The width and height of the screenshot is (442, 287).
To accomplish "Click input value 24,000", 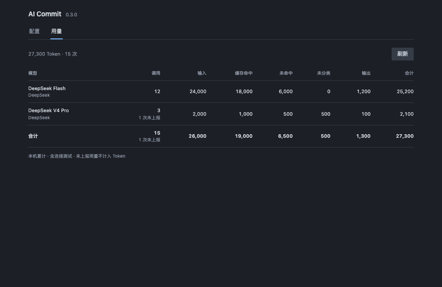I will [198, 91].
